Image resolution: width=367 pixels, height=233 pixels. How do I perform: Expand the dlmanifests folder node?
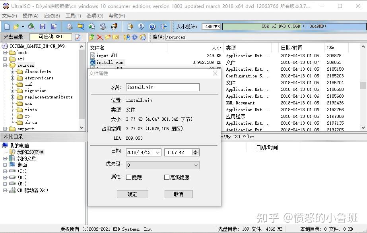pyautogui.click(x=12, y=71)
